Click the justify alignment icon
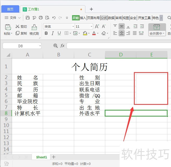Screen dimensions: 171x167 pyautogui.click(x=135, y=33)
